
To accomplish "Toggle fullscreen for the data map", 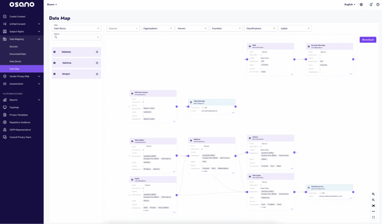I will coord(373,217).
